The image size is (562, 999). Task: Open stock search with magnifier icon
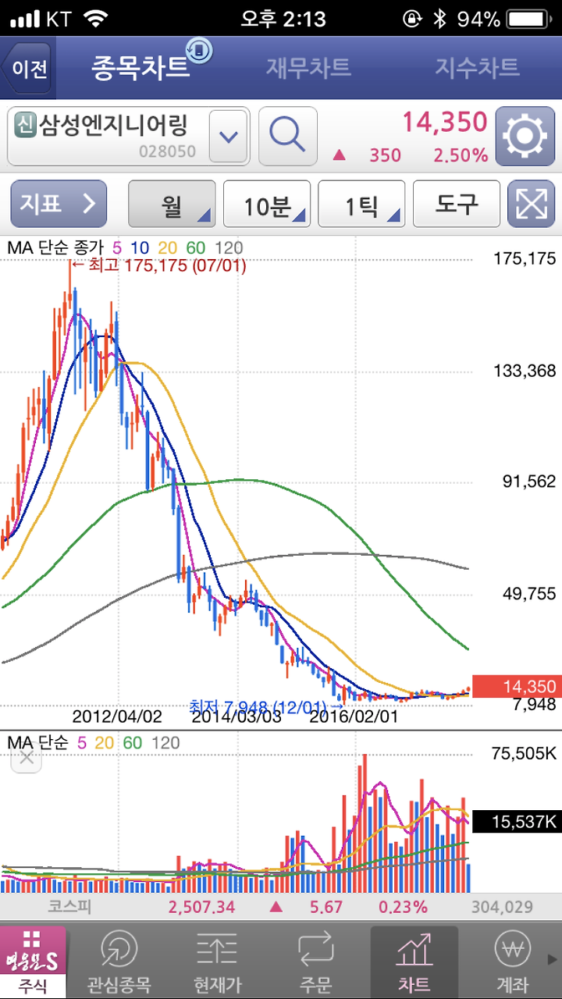(x=287, y=137)
